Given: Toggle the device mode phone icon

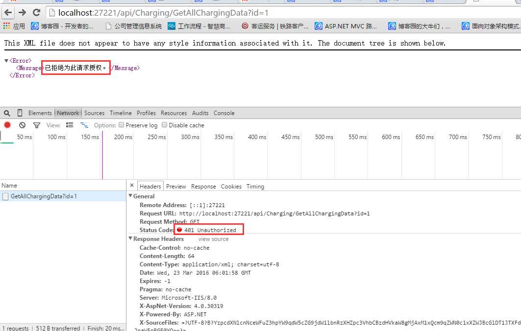Looking at the screenshot, I should [20, 113].
